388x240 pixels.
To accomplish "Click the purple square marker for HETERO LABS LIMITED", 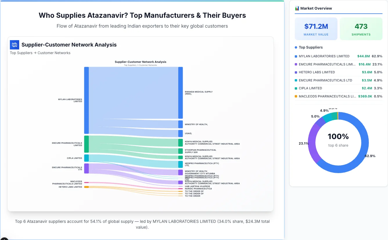I will pyautogui.click(x=297, y=72).
